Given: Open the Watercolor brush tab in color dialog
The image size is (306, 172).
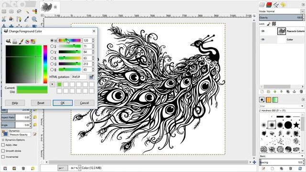Looking at the screenshot, I should click(21, 42).
